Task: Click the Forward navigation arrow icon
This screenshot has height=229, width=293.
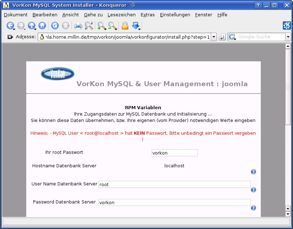Action: tap(21, 26)
